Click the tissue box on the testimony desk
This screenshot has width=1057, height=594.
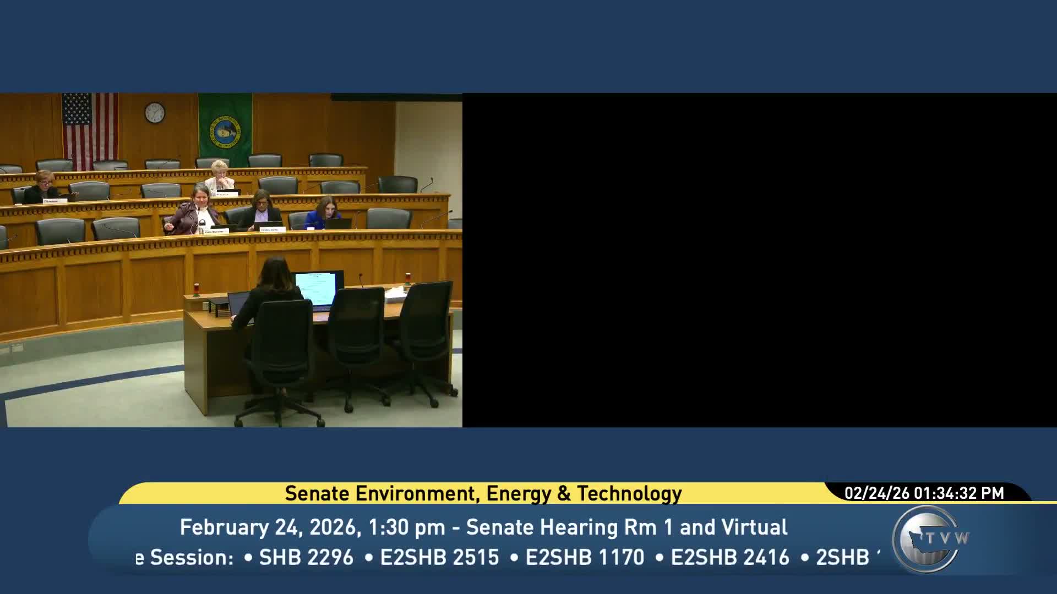[395, 295]
